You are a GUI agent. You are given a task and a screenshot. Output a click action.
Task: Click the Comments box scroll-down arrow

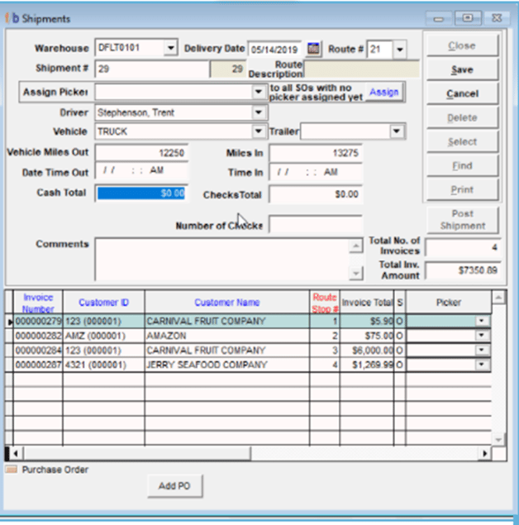coord(355,273)
